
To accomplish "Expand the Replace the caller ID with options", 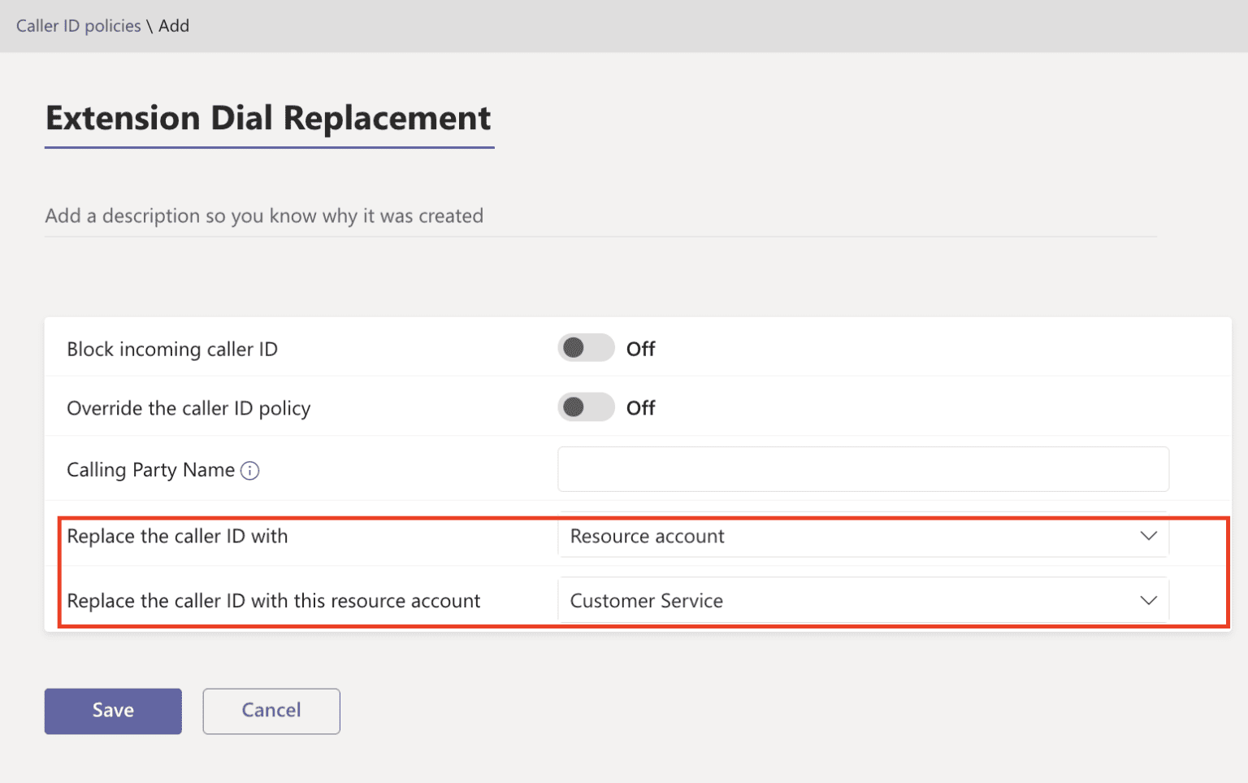I will tap(863, 536).
